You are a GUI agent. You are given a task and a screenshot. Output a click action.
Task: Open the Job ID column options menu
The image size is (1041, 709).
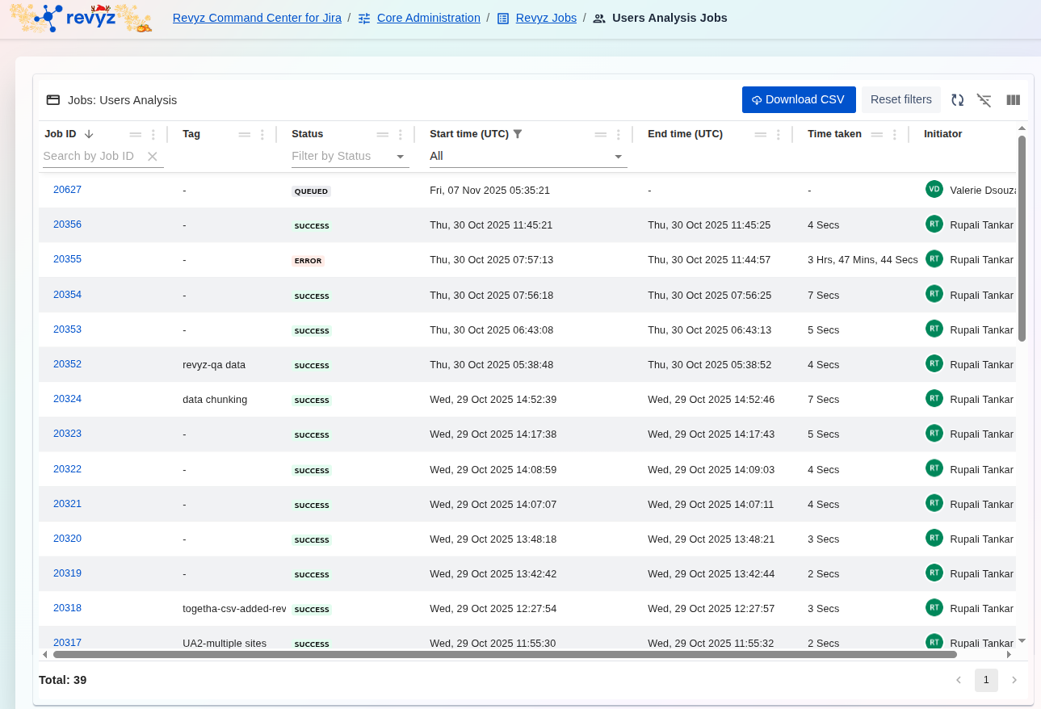153,135
